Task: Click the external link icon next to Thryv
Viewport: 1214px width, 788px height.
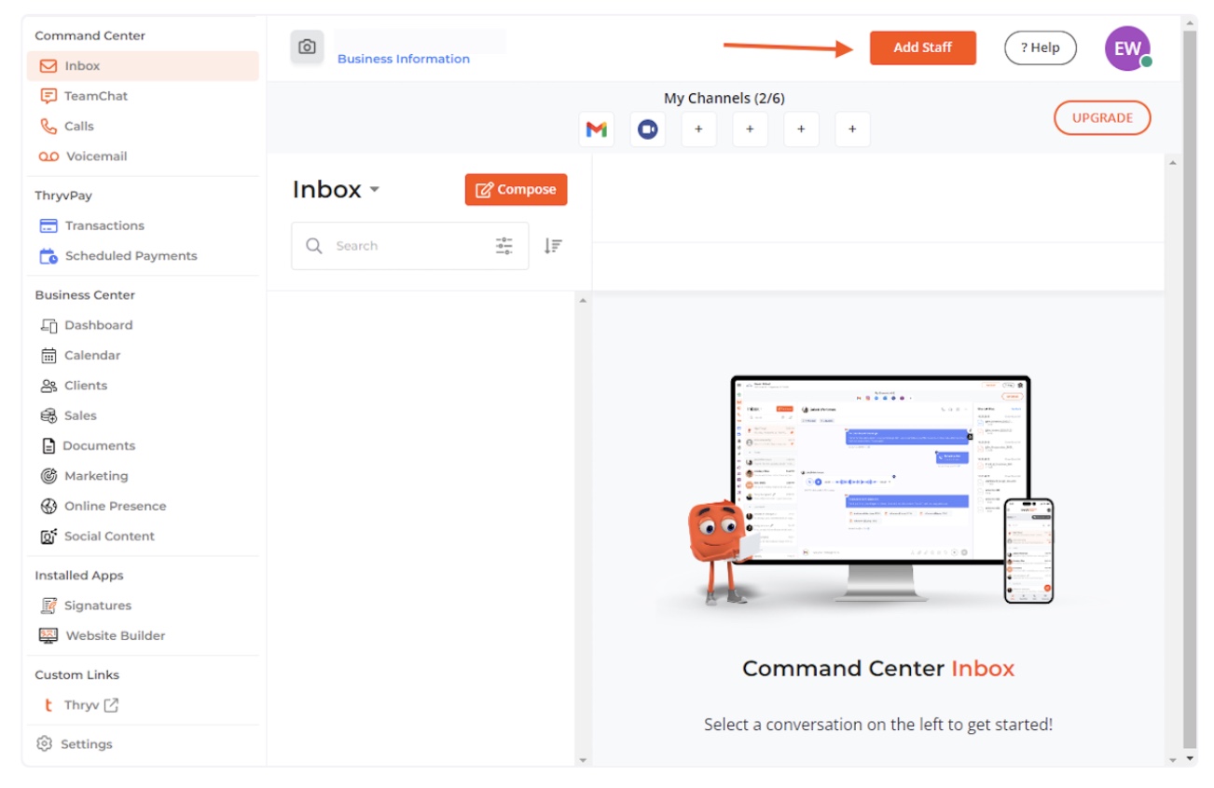Action: (x=111, y=705)
